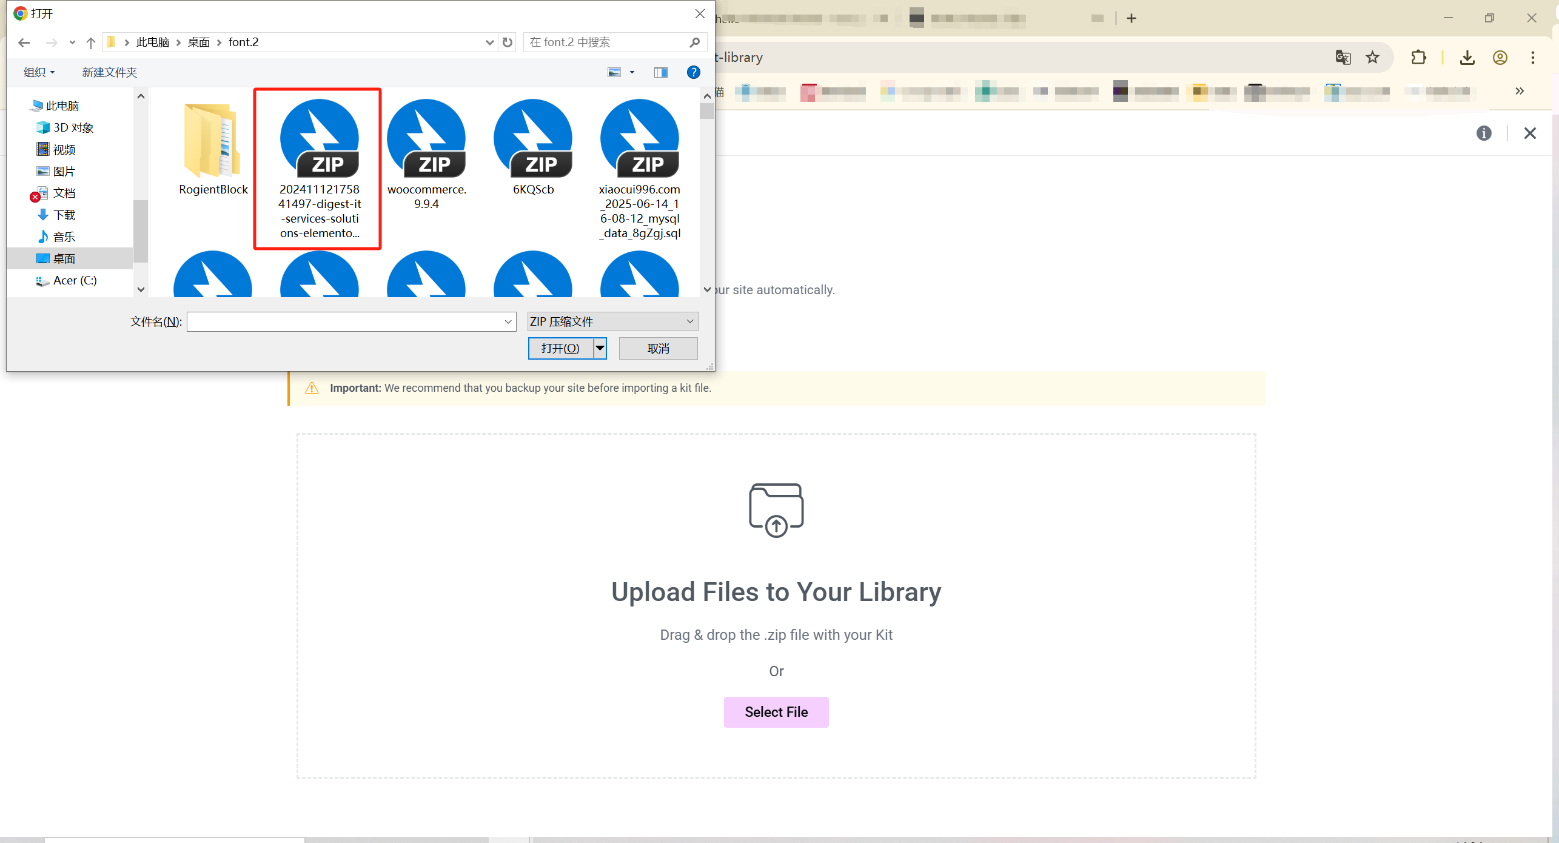This screenshot has width=1559, height=843.
Task: Click the Chrome downloads icon
Action: [x=1467, y=58]
